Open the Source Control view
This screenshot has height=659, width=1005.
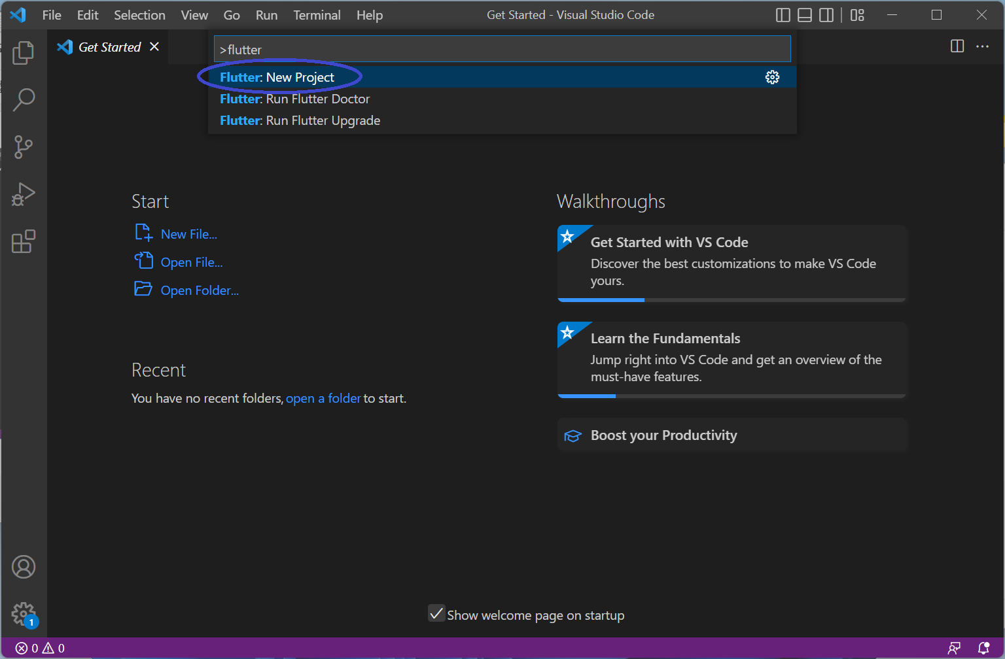pos(24,147)
